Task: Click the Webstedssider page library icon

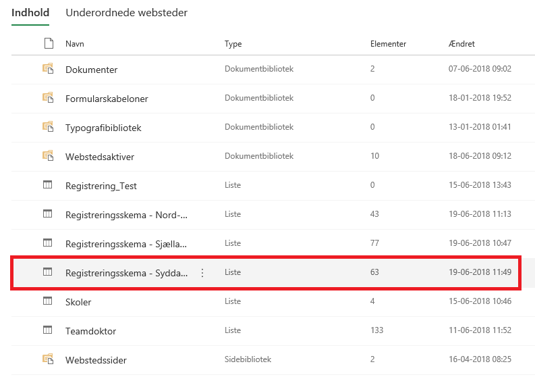Action: [48, 359]
